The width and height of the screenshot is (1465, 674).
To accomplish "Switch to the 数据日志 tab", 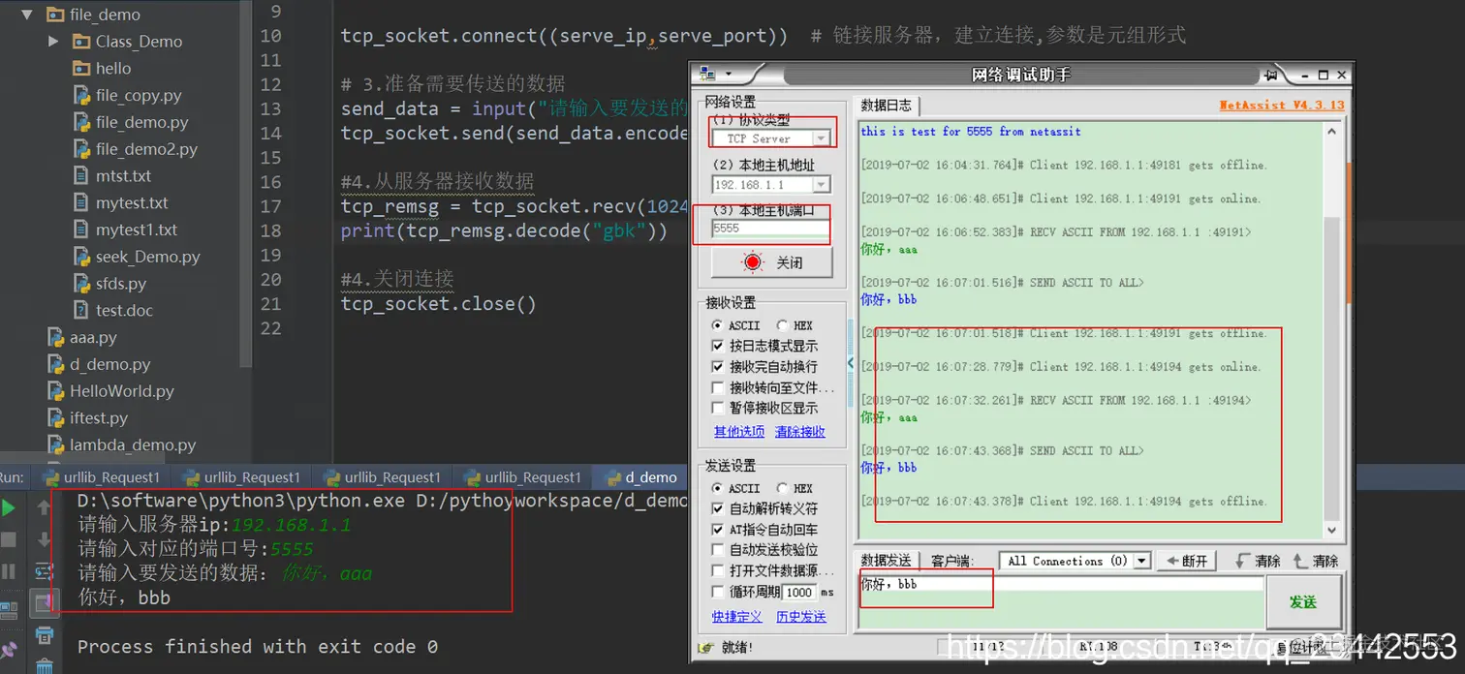I will tap(886, 106).
